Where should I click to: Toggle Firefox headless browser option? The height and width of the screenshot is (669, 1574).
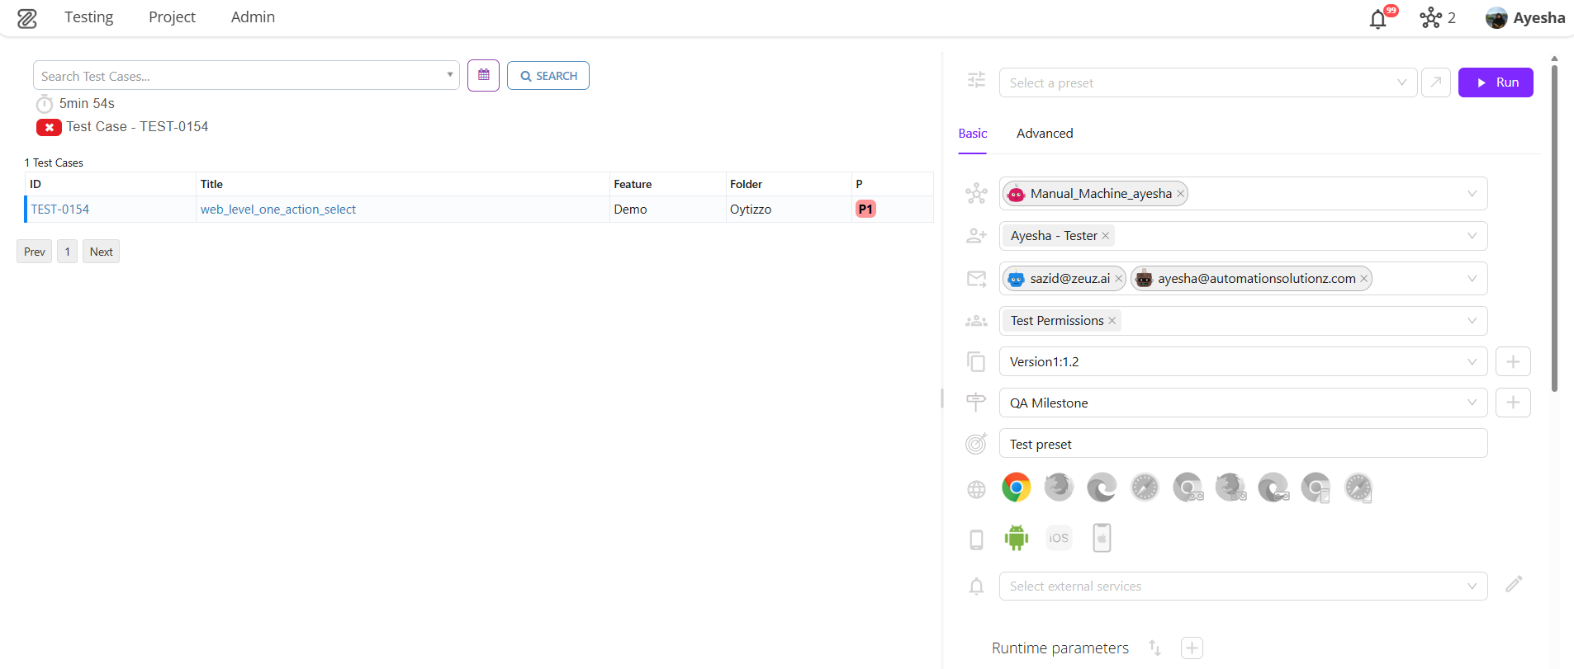(x=1230, y=488)
